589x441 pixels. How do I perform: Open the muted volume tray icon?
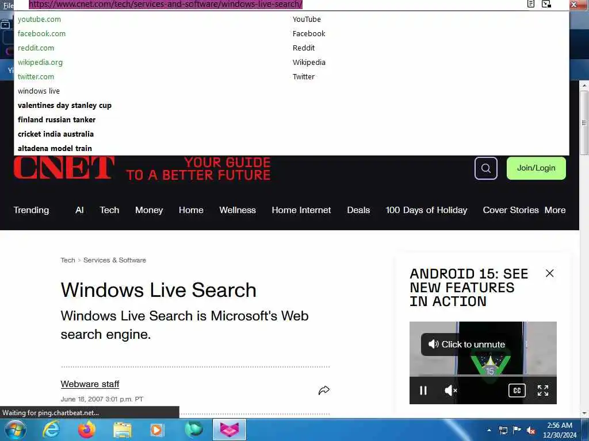tap(531, 430)
